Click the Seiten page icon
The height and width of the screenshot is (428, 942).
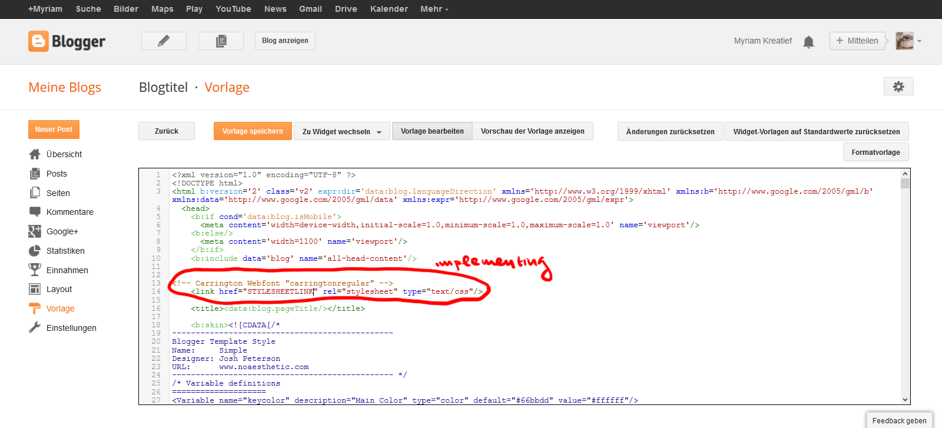pyautogui.click(x=35, y=193)
